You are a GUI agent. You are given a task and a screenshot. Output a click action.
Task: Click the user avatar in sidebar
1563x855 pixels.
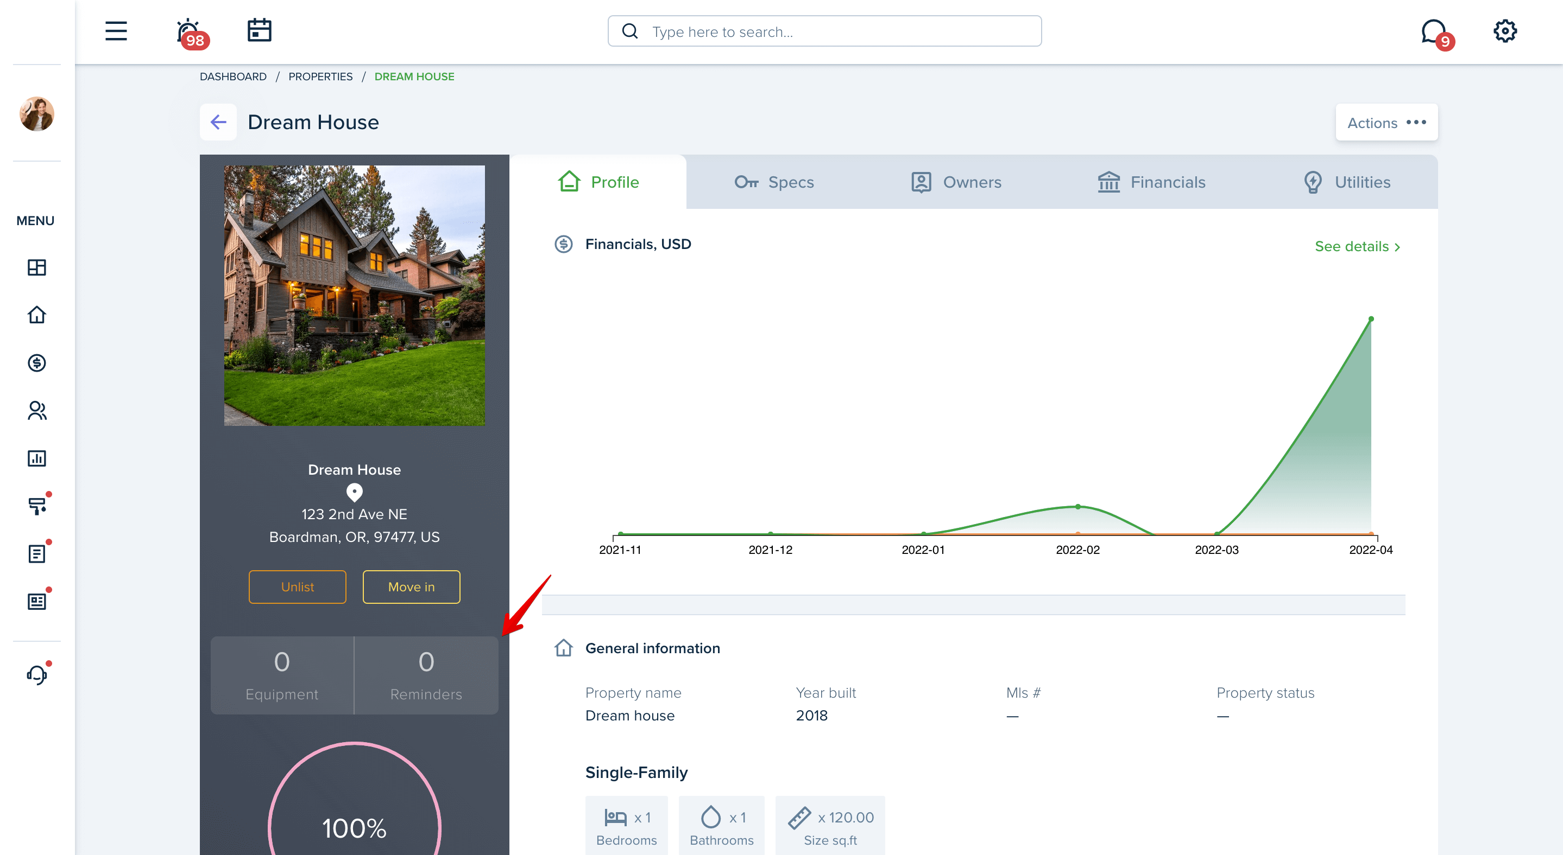click(x=36, y=113)
